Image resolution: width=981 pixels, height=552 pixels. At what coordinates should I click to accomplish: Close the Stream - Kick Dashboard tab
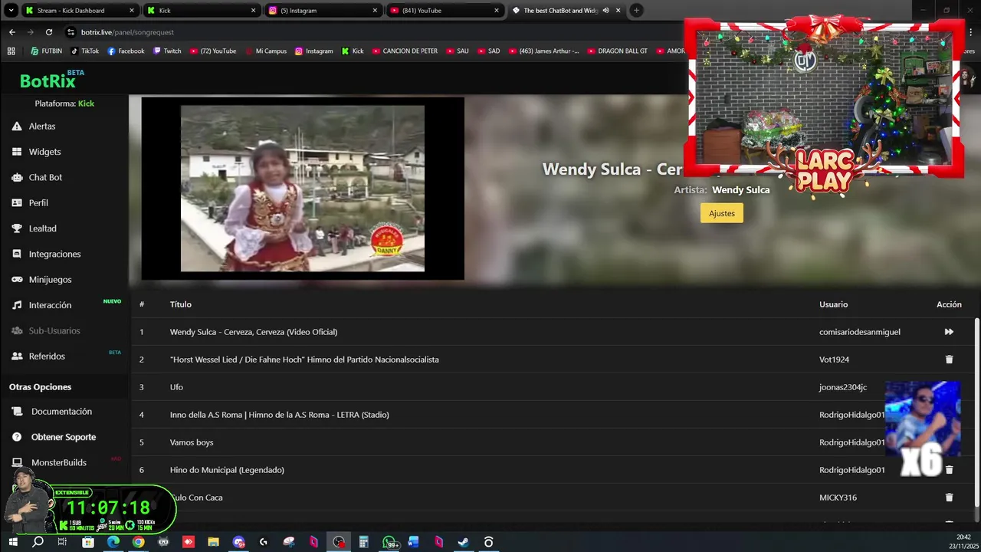pyautogui.click(x=132, y=11)
